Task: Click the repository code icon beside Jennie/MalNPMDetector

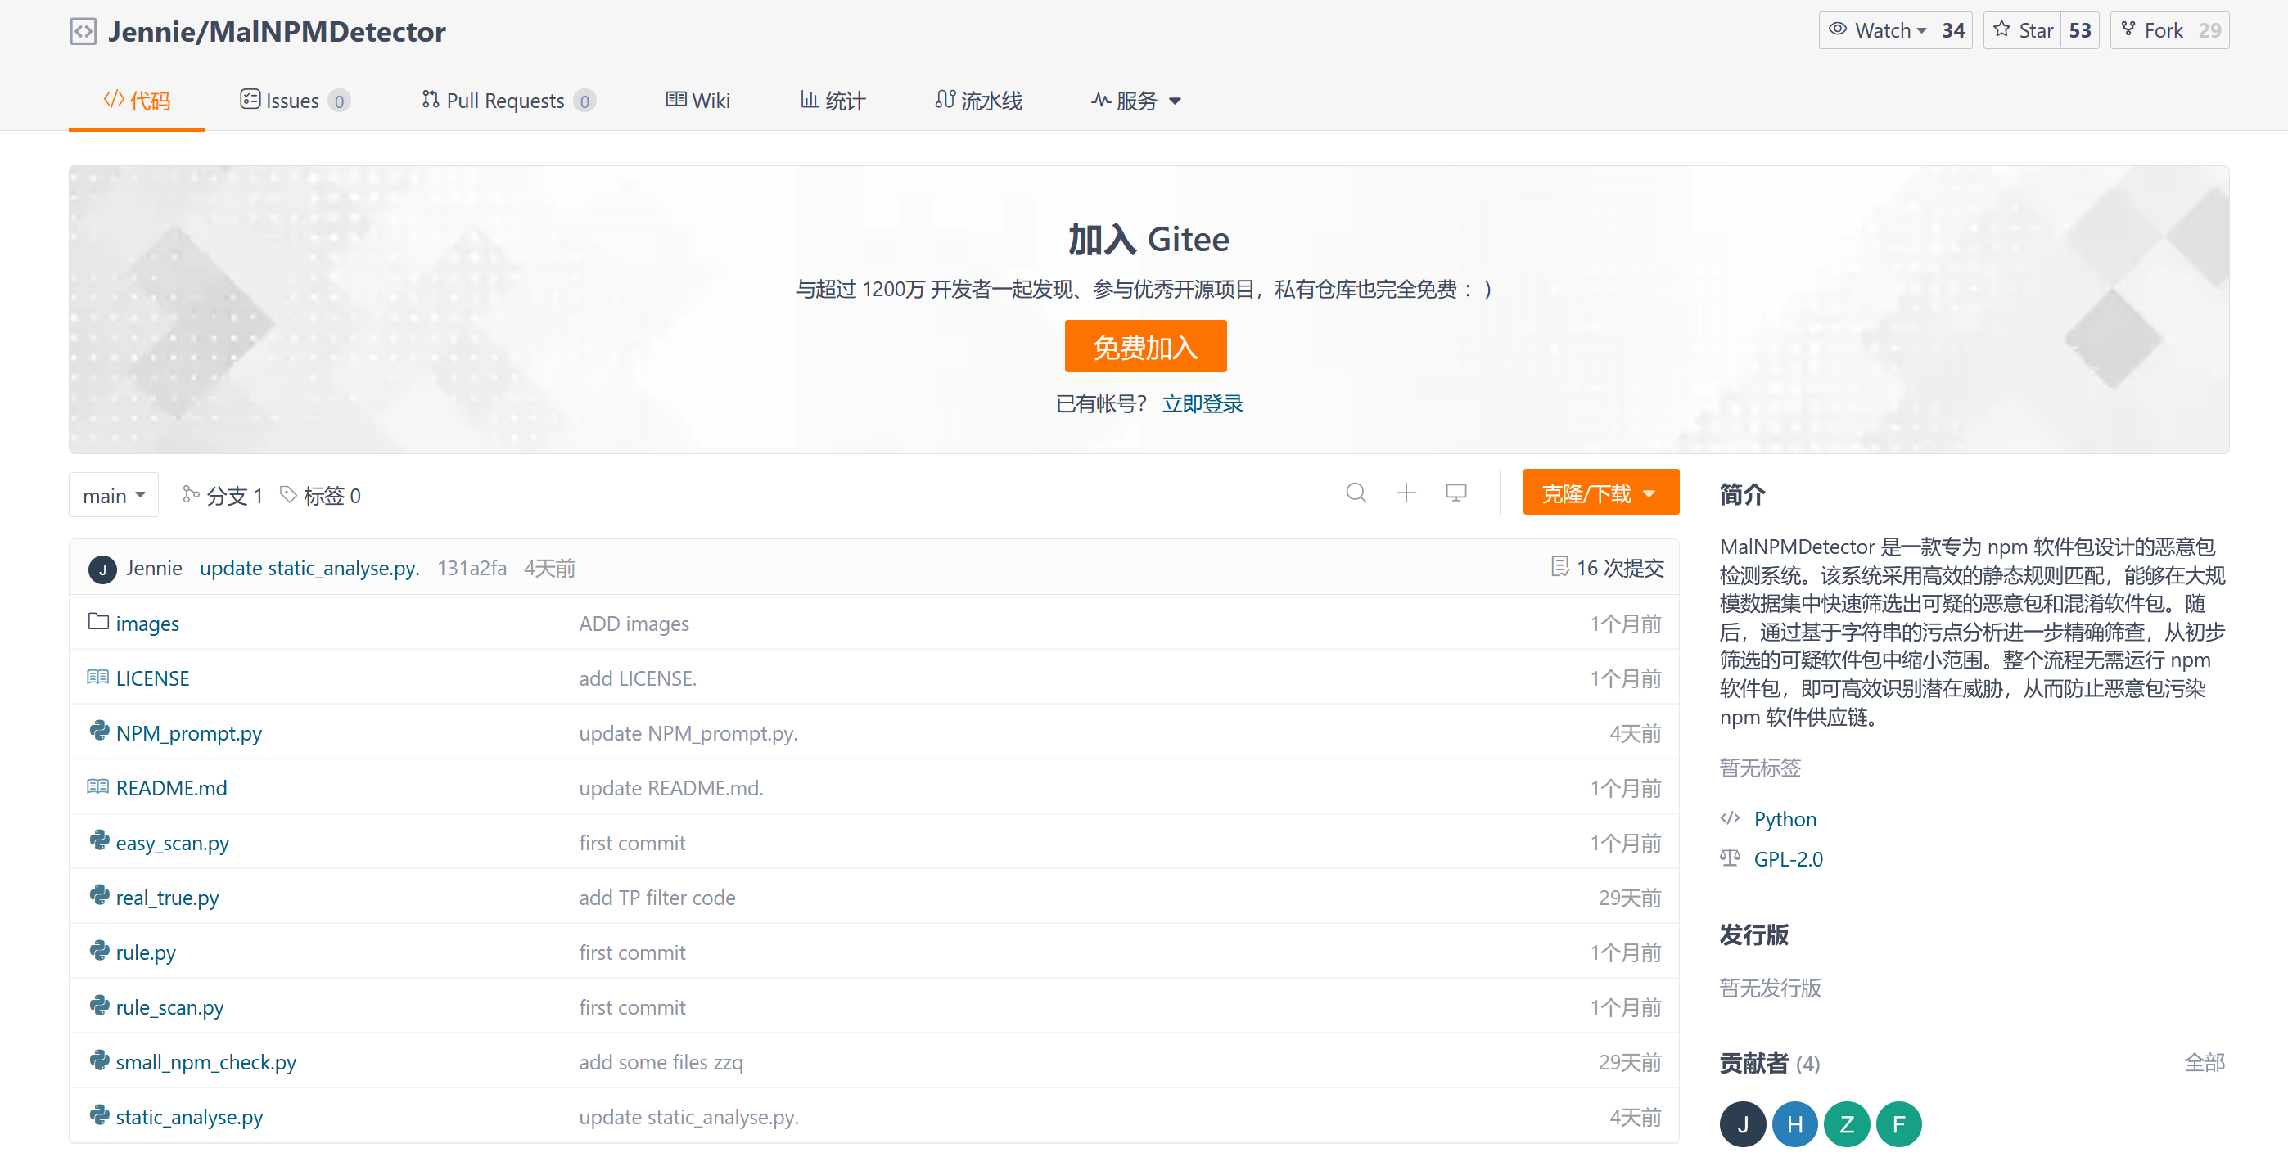Action: (x=83, y=32)
